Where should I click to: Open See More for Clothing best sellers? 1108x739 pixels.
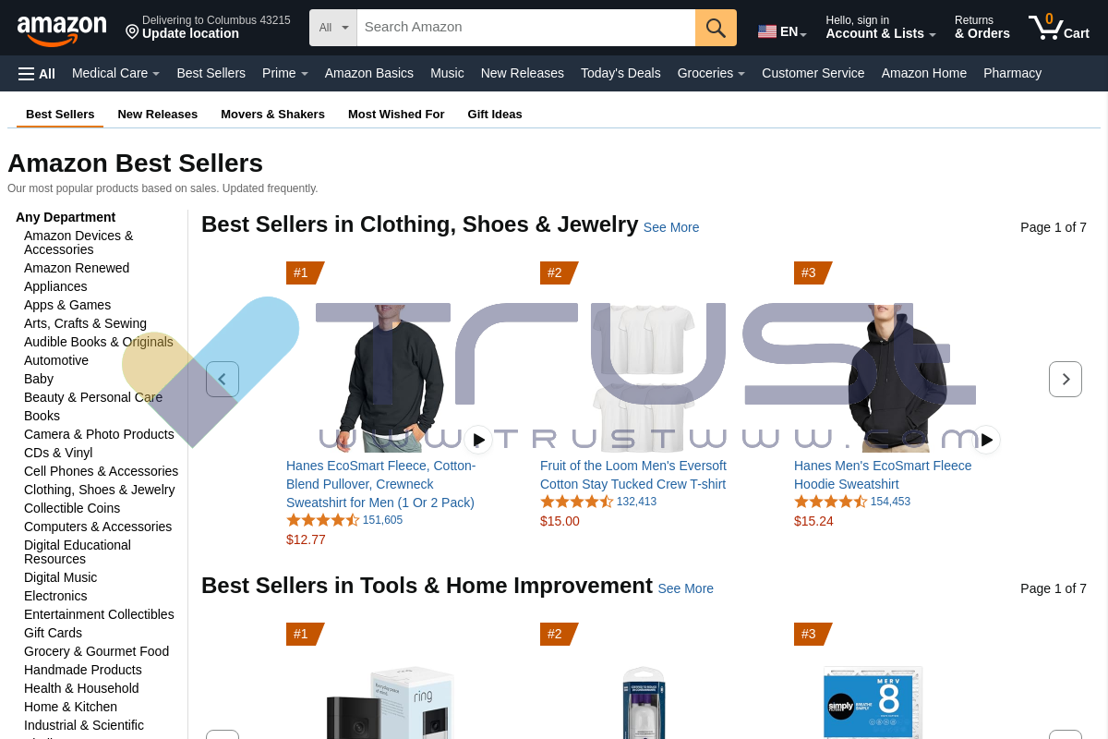coord(671,227)
